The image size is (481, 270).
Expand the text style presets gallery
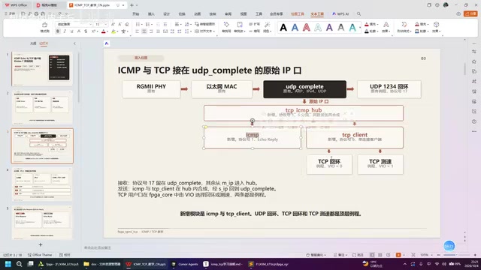click(360, 28)
